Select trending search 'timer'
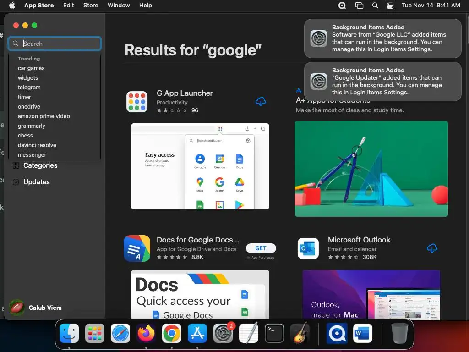The height and width of the screenshot is (352, 469). [x=24, y=97]
